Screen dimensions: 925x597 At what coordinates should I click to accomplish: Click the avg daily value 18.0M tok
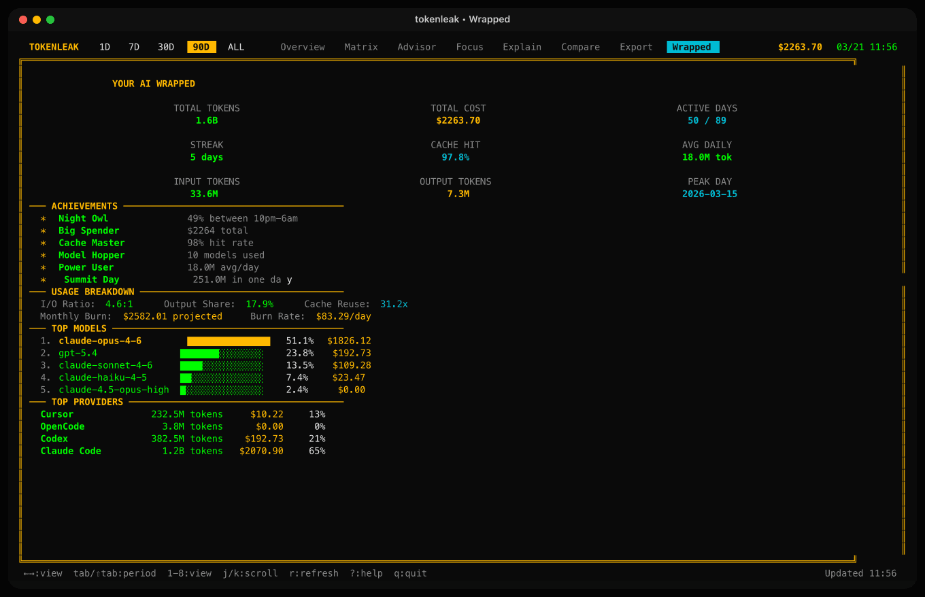[707, 157]
